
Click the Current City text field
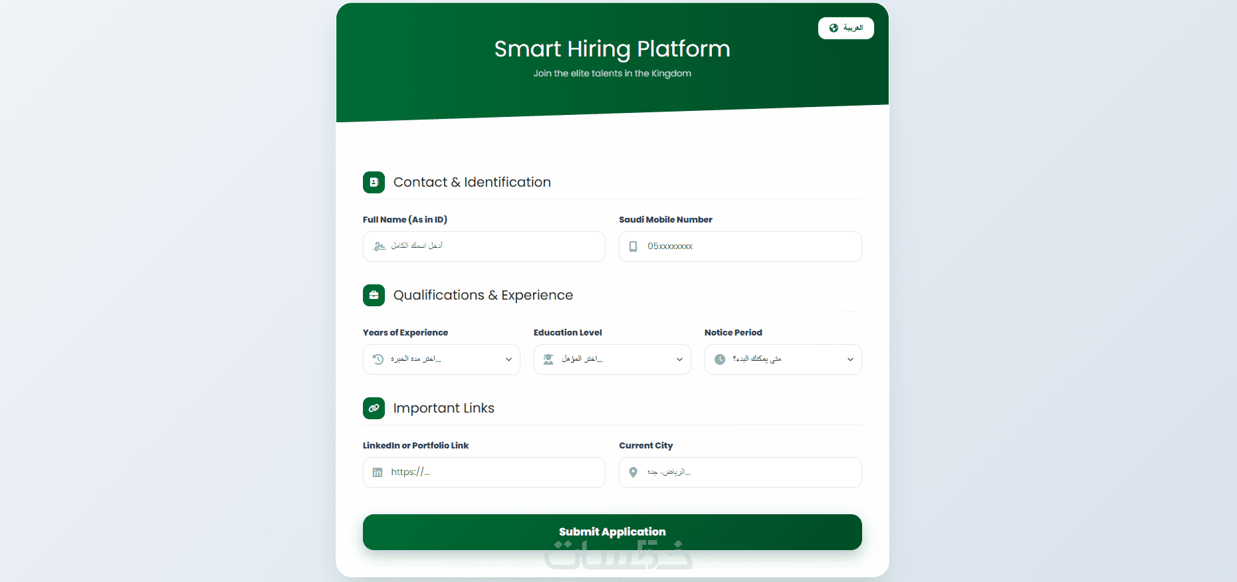click(x=748, y=472)
